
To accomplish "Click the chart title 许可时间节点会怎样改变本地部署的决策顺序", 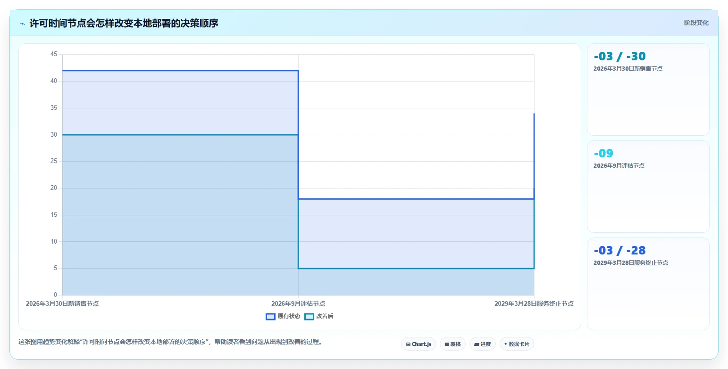I will click(124, 23).
